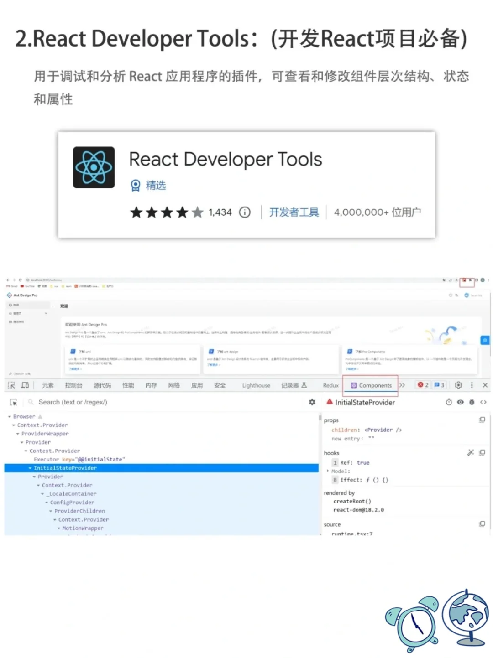Activate the React select-element picker icon

(14, 402)
